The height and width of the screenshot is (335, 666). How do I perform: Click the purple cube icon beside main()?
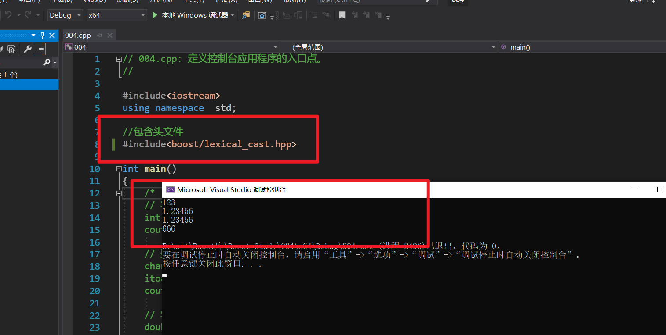pos(504,47)
